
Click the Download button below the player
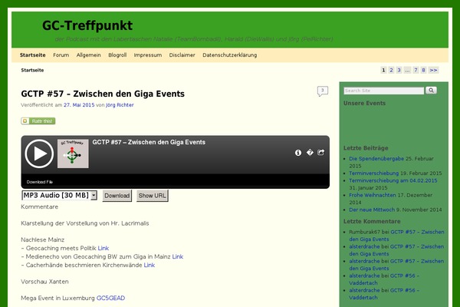117,196
